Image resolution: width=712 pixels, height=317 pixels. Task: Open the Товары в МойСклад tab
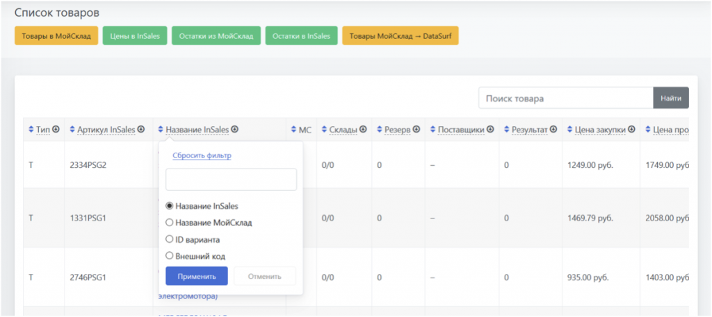56,36
